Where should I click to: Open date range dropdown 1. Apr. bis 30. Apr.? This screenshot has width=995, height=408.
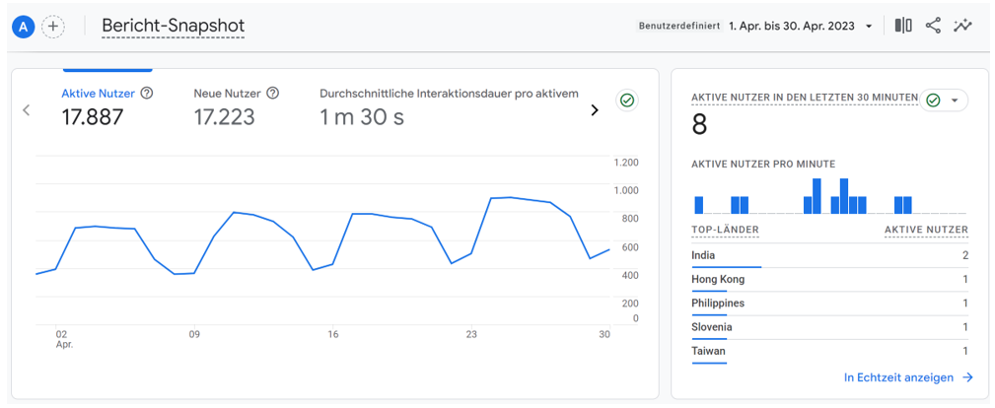tap(802, 26)
